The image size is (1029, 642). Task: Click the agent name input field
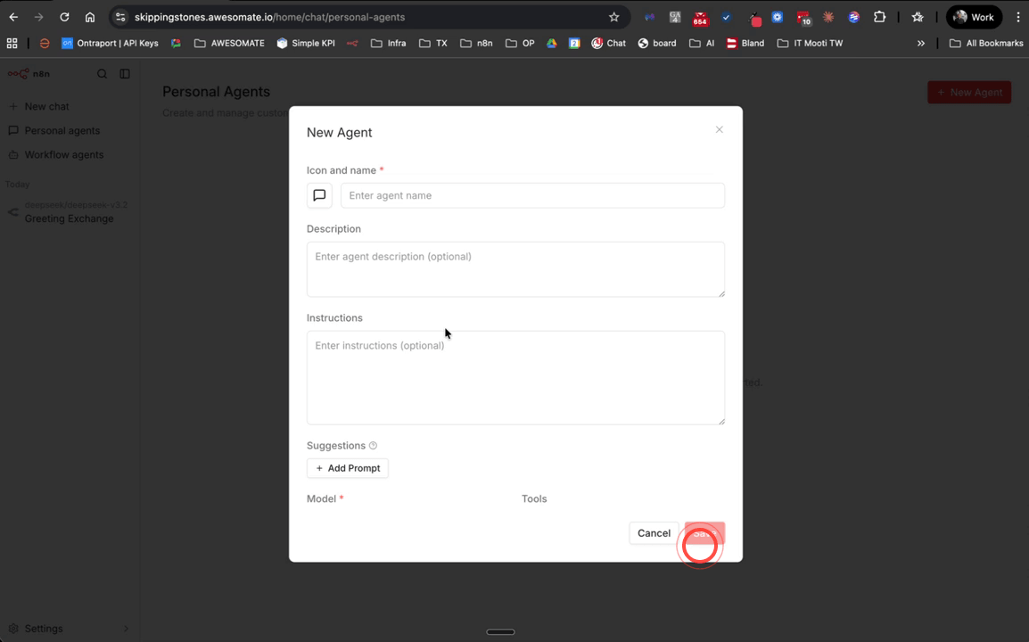coord(532,195)
